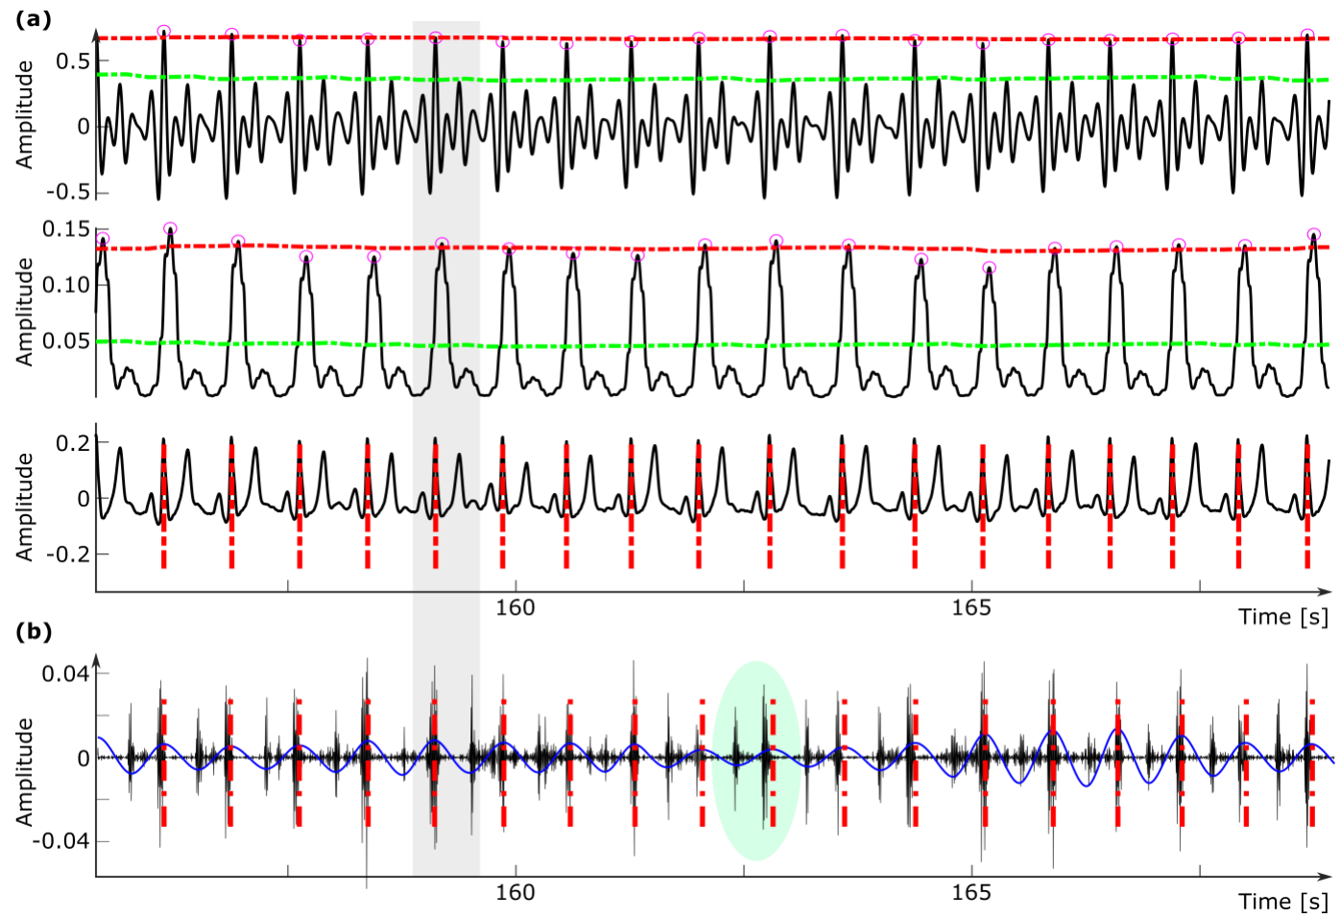The height and width of the screenshot is (918, 1341).
Task: Select the Time [s] label of panel b
Action: point(1282,902)
